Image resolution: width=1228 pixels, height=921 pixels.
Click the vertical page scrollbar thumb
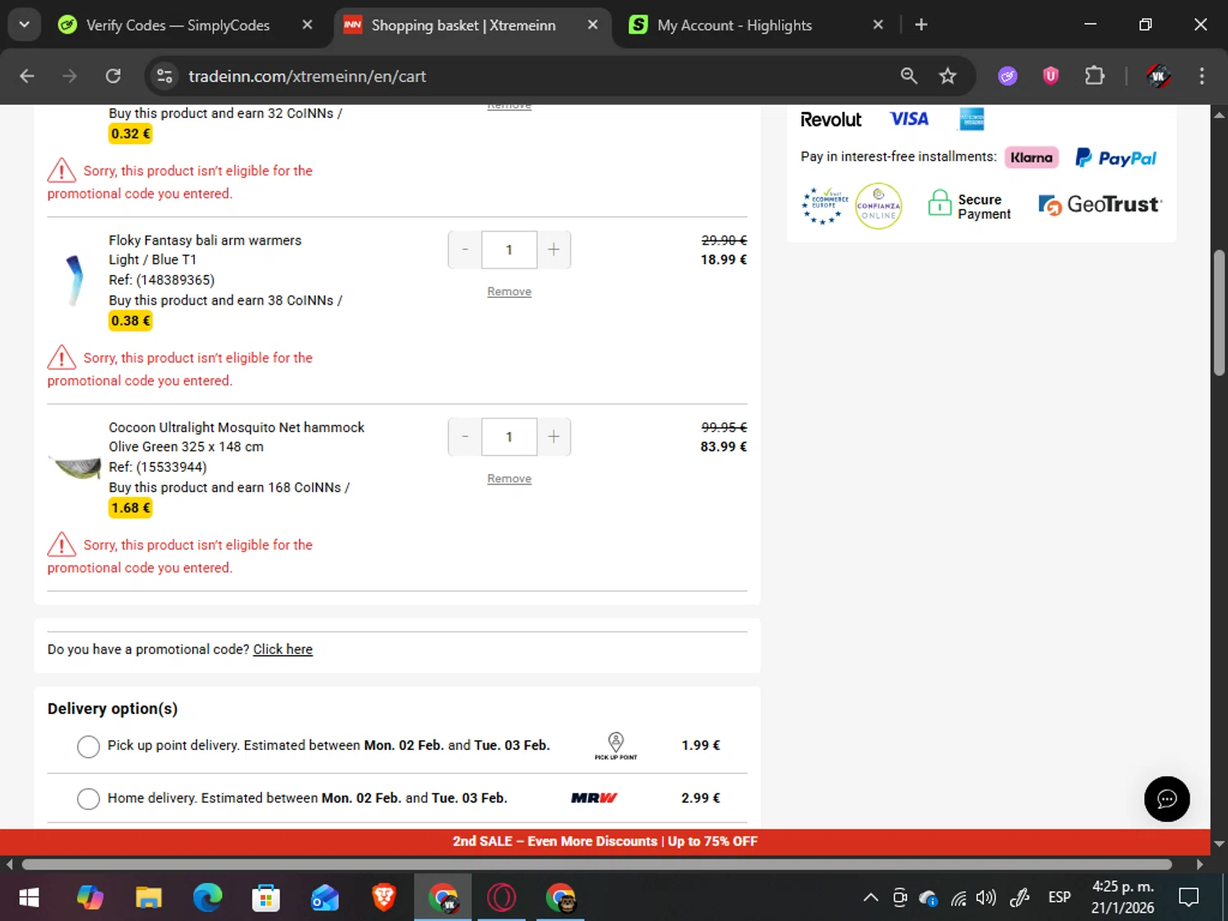[1219, 313]
